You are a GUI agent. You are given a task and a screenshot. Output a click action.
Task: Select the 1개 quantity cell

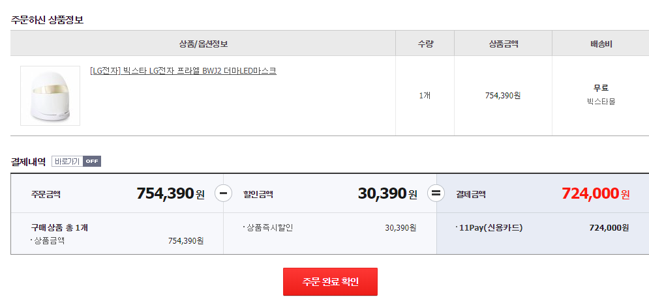click(x=425, y=96)
